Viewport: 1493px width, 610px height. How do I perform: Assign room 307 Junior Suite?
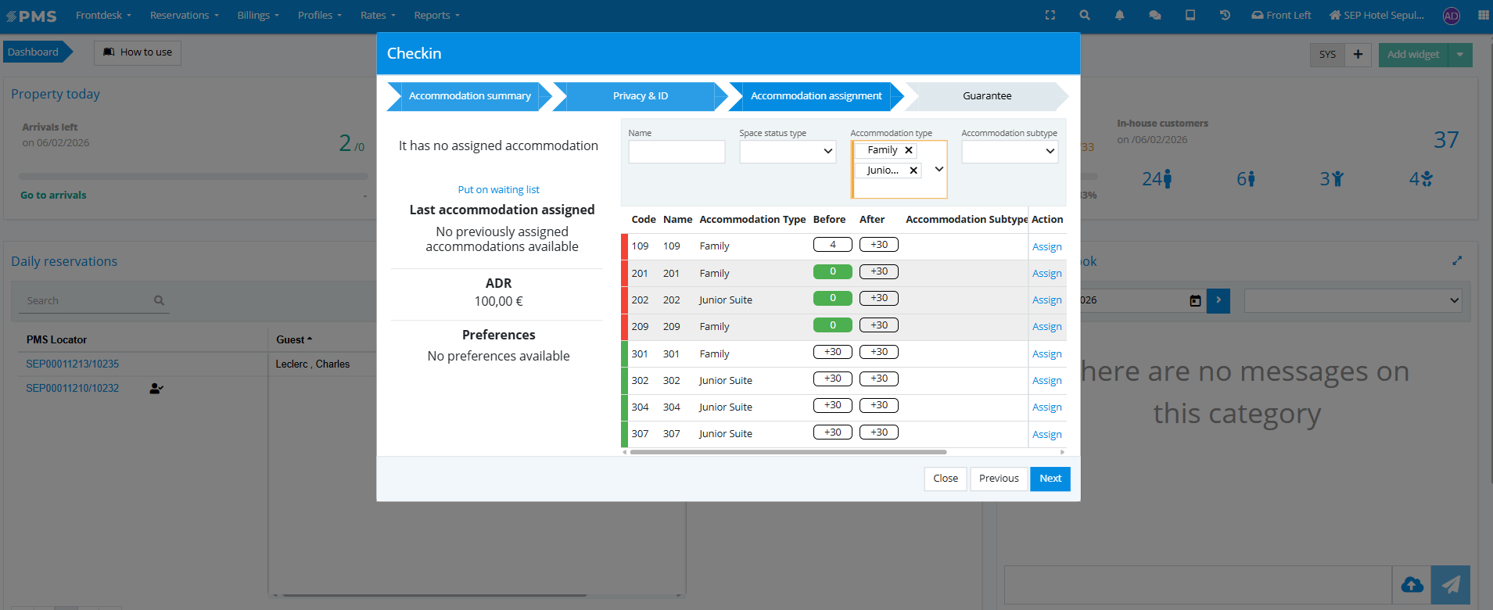[x=1046, y=435]
